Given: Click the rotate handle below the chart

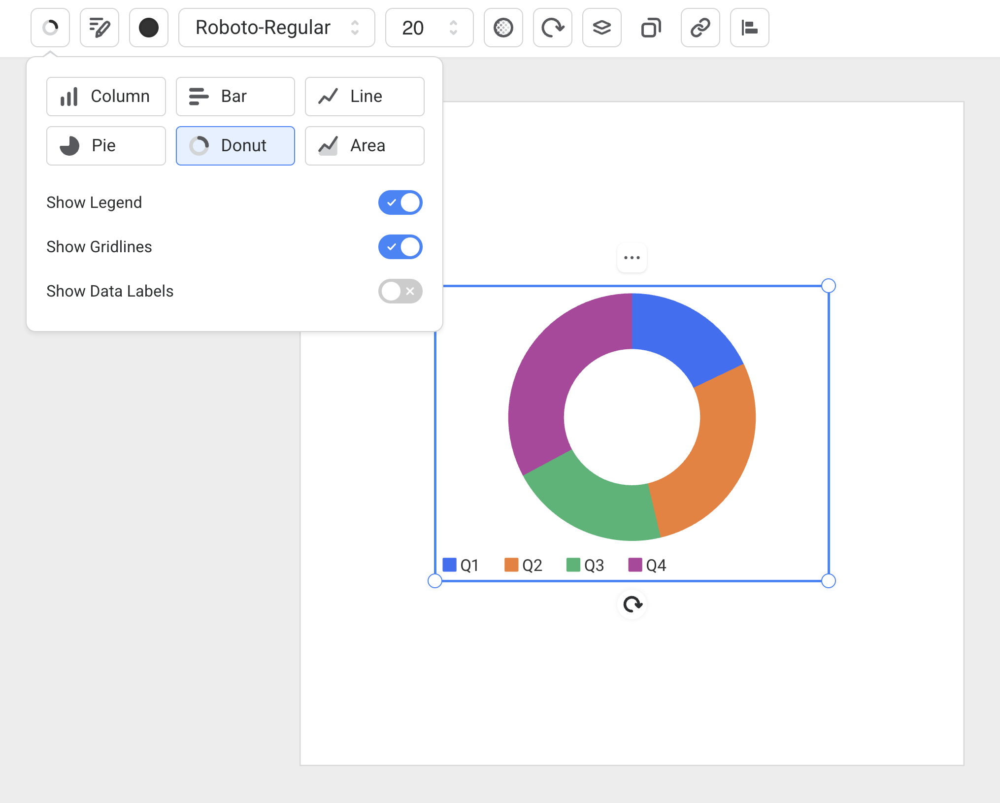Looking at the screenshot, I should pyautogui.click(x=632, y=604).
